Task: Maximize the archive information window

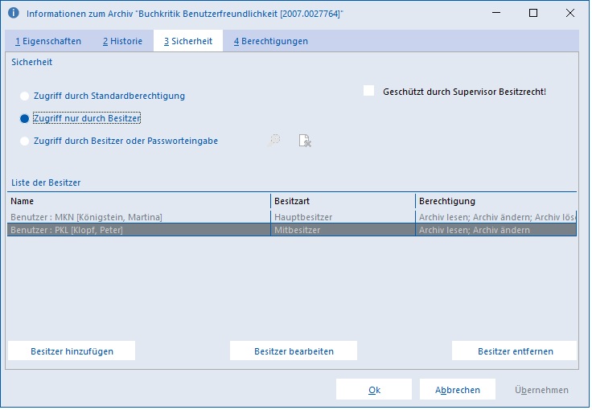Action: click(x=533, y=13)
